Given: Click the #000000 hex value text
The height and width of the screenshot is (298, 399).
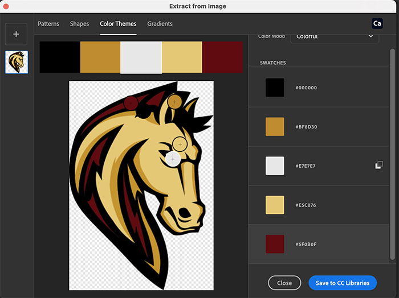Looking at the screenshot, I should [x=306, y=88].
